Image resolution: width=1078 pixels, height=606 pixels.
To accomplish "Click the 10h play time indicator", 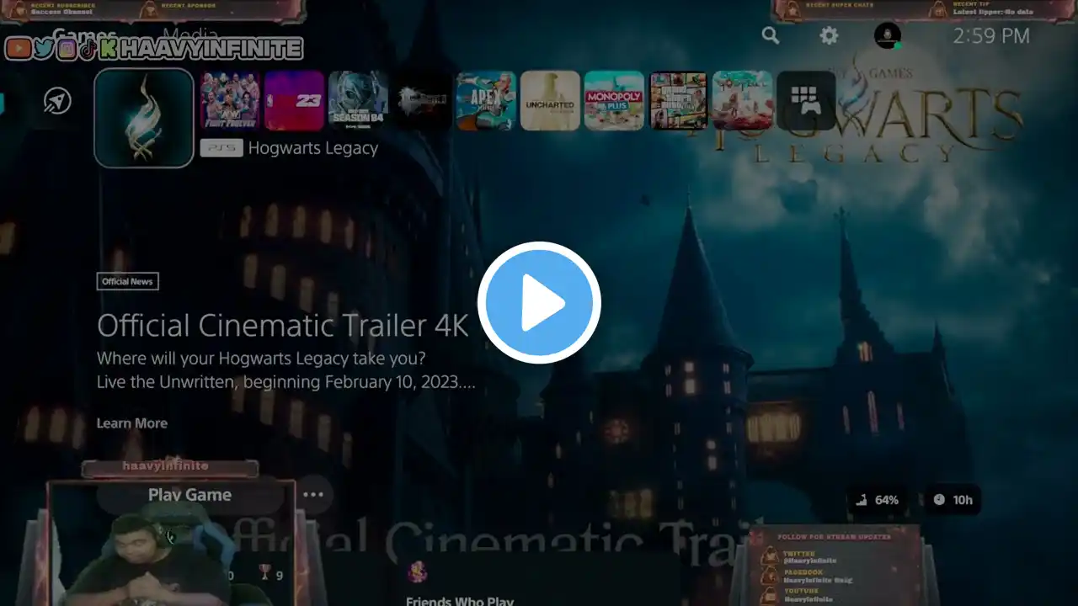I will point(953,500).
